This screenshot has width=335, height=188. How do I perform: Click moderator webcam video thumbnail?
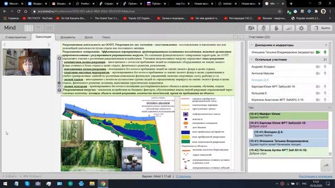pyautogui.click(x=27, y=62)
